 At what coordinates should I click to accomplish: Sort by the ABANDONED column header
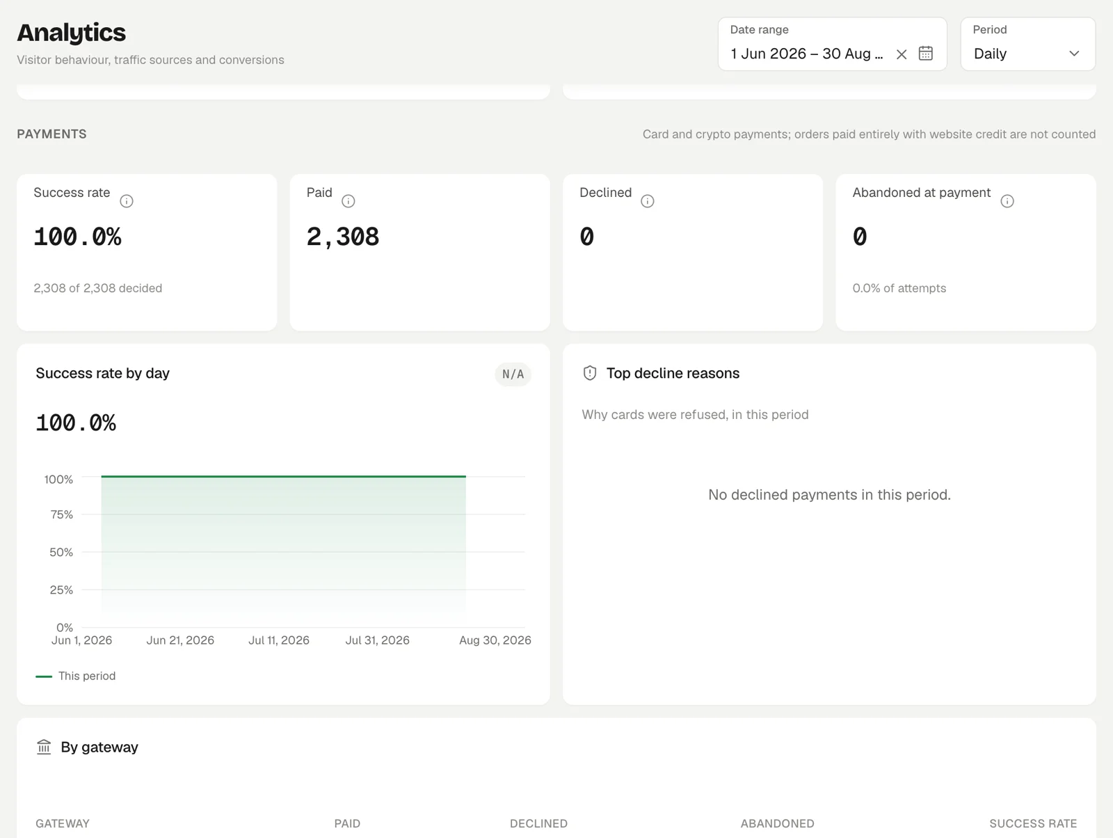(x=777, y=823)
